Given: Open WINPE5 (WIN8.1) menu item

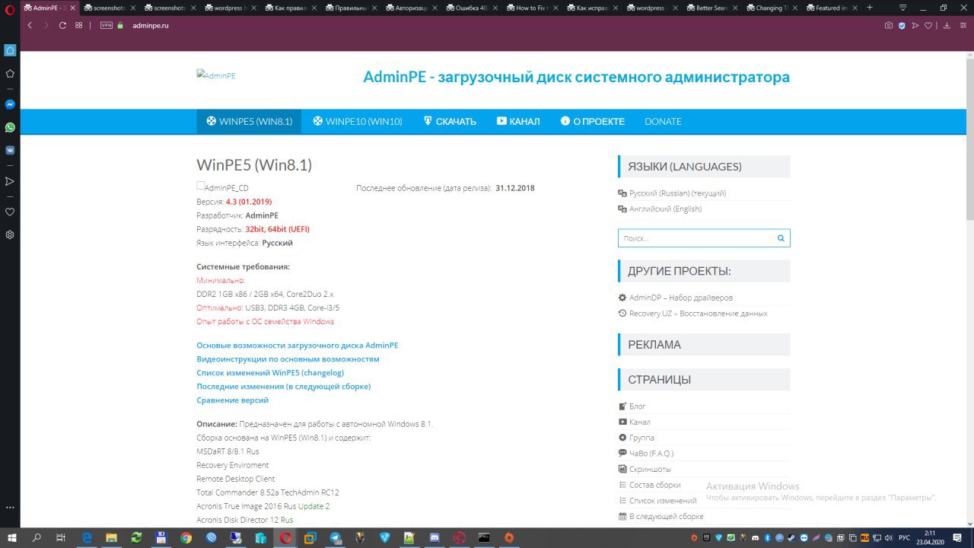Looking at the screenshot, I should 249,121.
